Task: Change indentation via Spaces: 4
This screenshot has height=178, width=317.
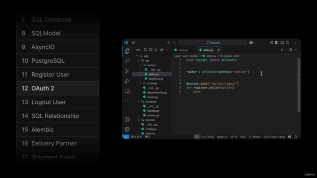Action: click(x=222, y=136)
